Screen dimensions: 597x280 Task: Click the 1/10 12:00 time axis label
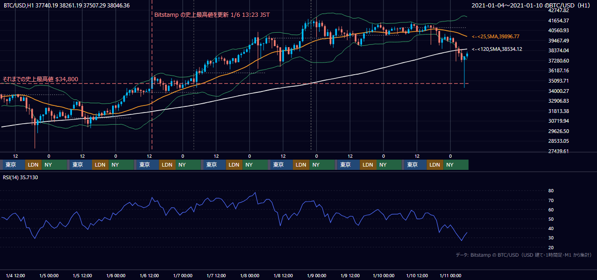(417, 275)
